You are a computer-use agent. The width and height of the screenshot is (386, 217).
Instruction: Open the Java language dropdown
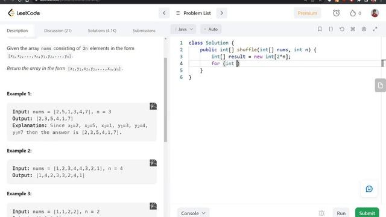tap(183, 29)
